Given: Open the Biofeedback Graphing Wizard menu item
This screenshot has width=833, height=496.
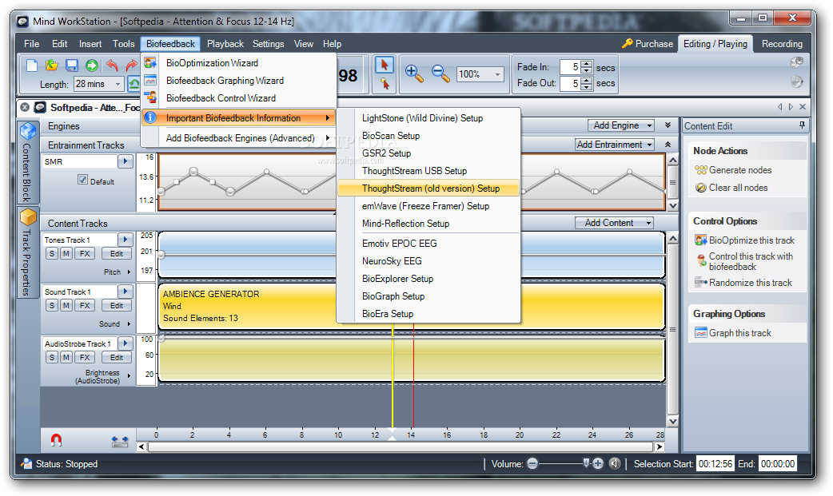Looking at the screenshot, I should pyautogui.click(x=225, y=80).
